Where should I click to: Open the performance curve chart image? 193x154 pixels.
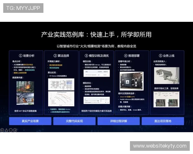pos(61,99)
